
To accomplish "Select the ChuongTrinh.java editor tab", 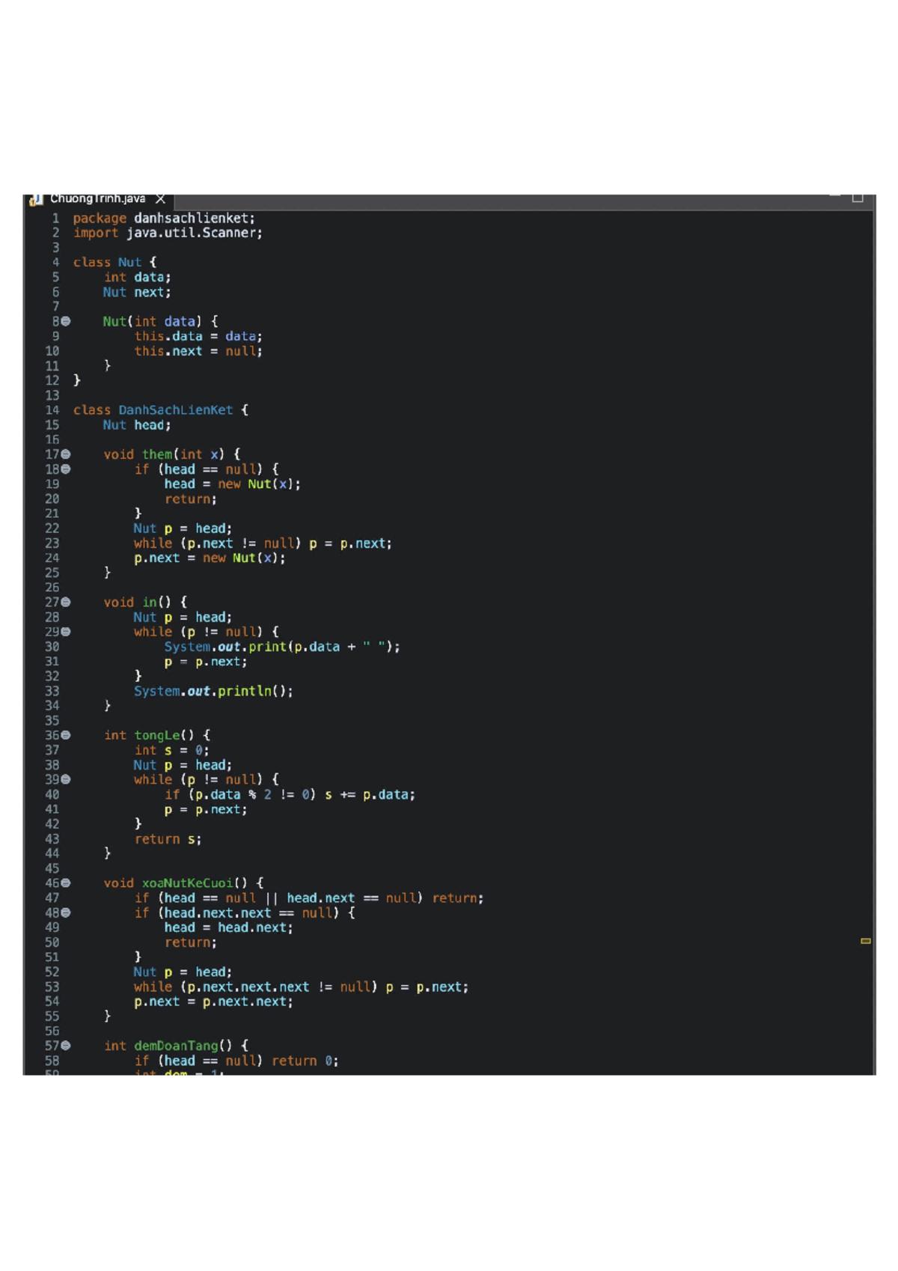I will pos(98,199).
